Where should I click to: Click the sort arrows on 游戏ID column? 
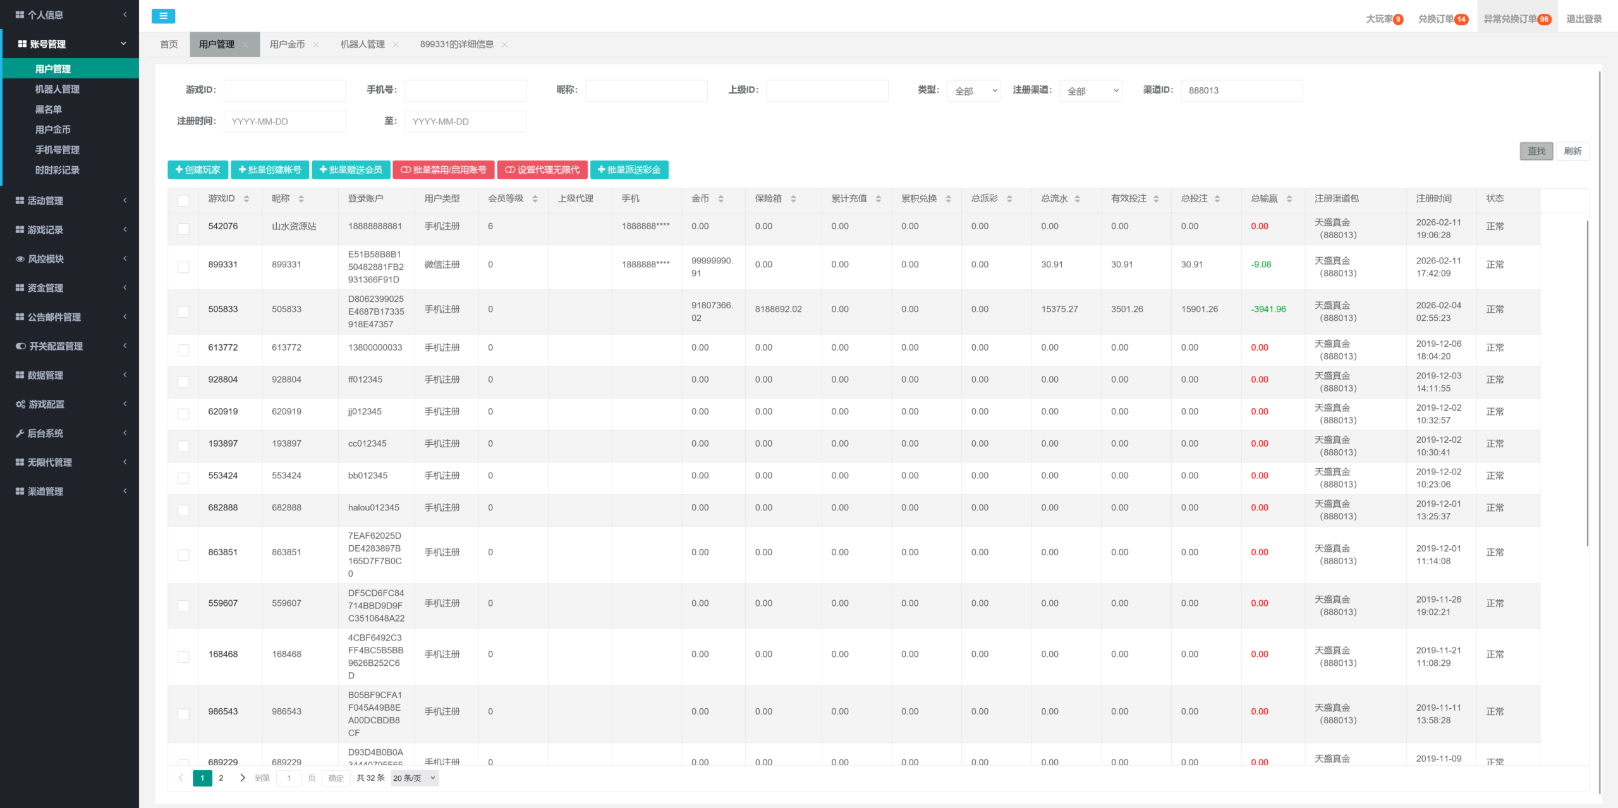tap(246, 199)
